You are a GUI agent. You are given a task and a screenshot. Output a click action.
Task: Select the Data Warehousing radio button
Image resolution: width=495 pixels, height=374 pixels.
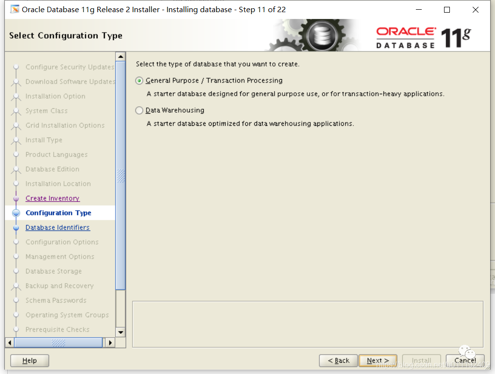point(139,110)
